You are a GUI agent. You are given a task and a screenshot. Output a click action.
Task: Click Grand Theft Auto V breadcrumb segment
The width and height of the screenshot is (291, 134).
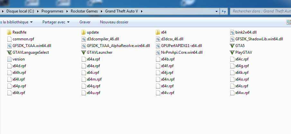point(122,11)
